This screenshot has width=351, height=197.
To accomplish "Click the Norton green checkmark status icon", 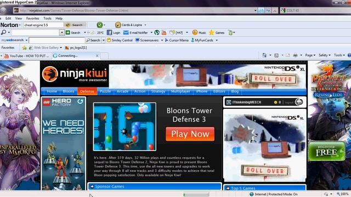I will coord(100,25).
